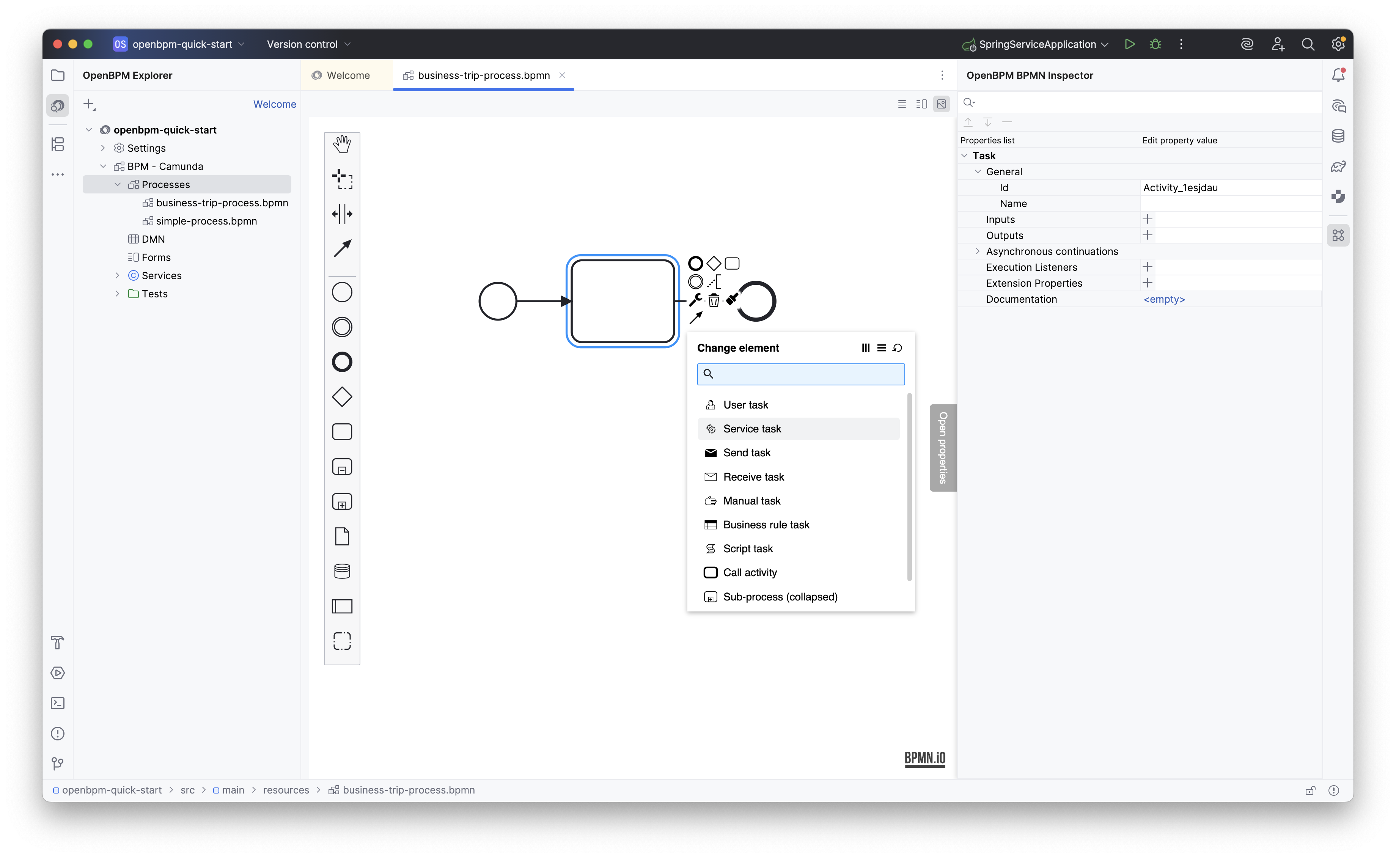
Task: Create start event from palette
Action: point(342,292)
